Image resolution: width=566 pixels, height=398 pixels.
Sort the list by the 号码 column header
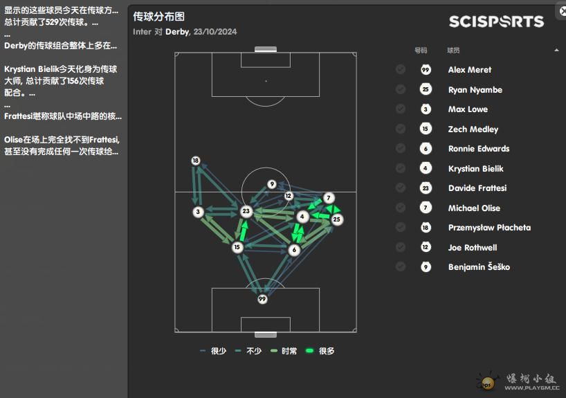421,51
